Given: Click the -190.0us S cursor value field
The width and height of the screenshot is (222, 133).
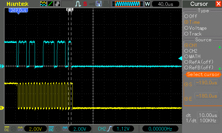Looking at the screenshot, I should coord(206,83).
